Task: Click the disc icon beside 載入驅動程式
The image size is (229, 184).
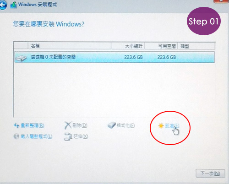Action: pyautogui.click(x=16, y=136)
